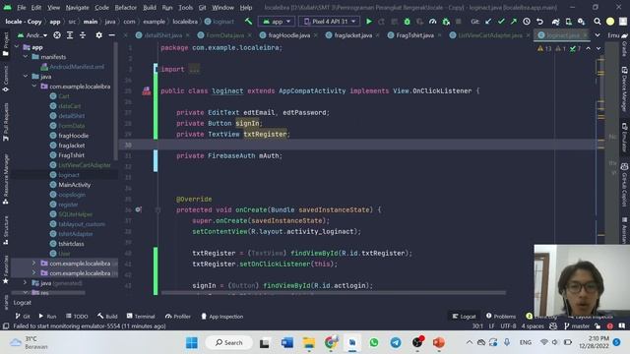Start debugging with the green bug icon
The width and height of the screenshot is (630, 354).
[407, 22]
